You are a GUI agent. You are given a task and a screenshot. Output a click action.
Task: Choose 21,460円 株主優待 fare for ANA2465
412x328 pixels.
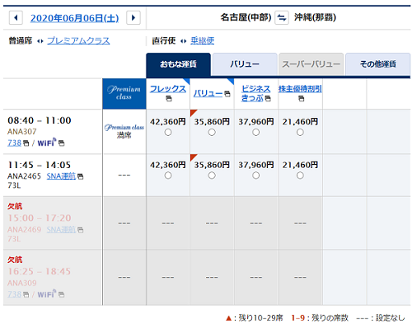(300, 176)
